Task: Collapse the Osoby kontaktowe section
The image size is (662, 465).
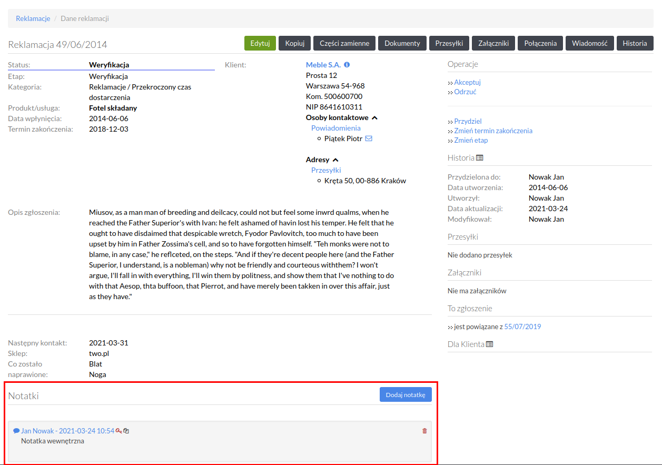Action: tap(374, 118)
